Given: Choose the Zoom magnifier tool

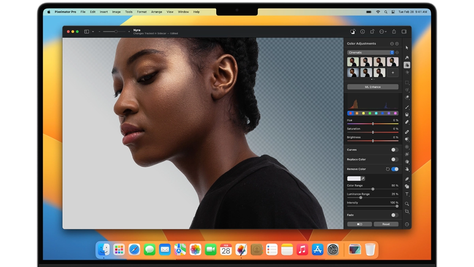Looking at the screenshot, I should tap(407, 204).
